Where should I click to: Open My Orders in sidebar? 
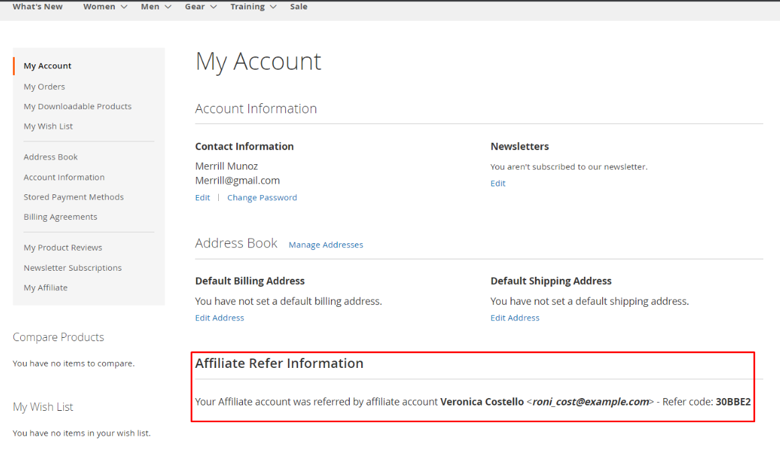[x=44, y=86]
